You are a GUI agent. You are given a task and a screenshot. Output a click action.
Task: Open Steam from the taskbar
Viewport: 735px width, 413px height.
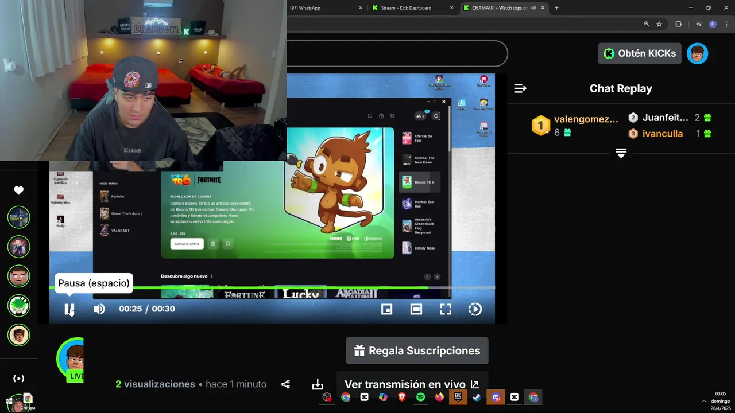coord(477,397)
